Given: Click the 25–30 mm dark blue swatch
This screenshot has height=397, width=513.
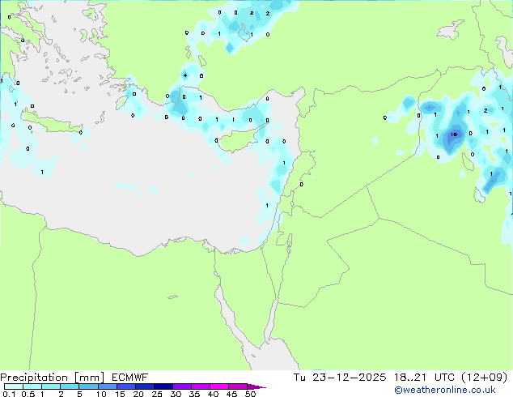Looking at the screenshot, I should (163, 386).
